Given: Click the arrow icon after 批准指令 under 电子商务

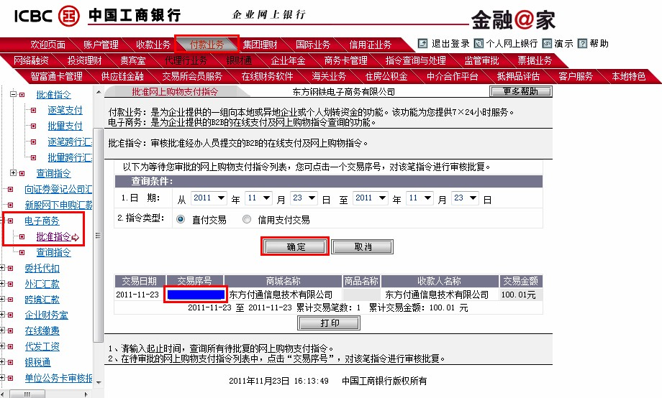Looking at the screenshot, I should pos(76,238).
